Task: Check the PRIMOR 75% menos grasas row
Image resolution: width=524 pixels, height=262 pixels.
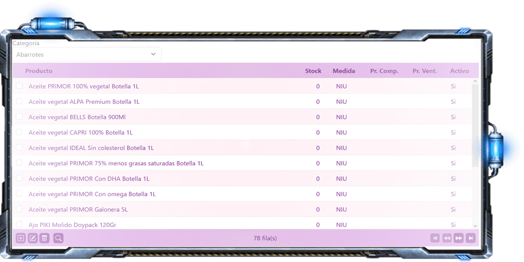Action: (19, 163)
